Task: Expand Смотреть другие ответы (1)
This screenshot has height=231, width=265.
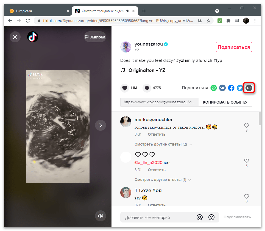Action: [163, 180]
